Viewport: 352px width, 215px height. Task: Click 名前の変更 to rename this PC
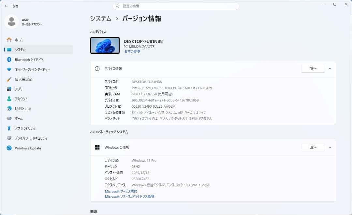tap(132, 51)
